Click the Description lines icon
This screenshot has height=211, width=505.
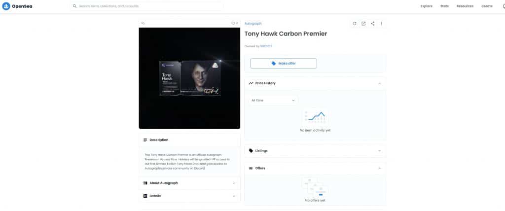pos(145,140)
